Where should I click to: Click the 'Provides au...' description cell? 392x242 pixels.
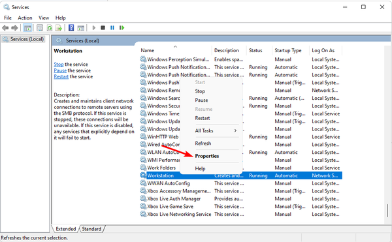coord(229,198)
